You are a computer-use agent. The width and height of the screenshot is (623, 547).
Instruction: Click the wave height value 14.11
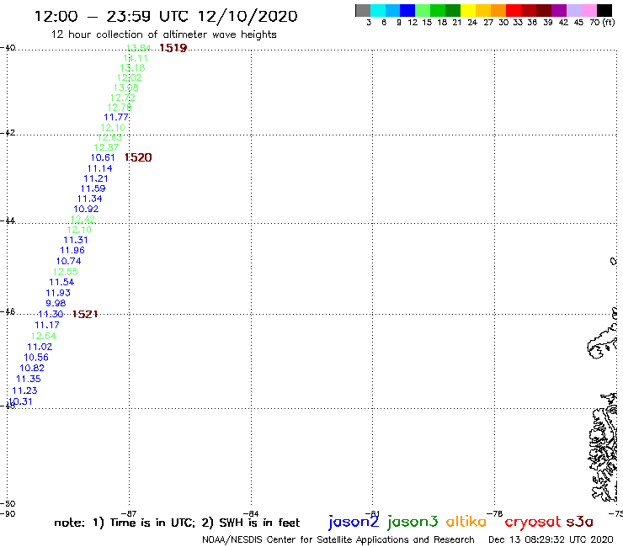(136, 58)
